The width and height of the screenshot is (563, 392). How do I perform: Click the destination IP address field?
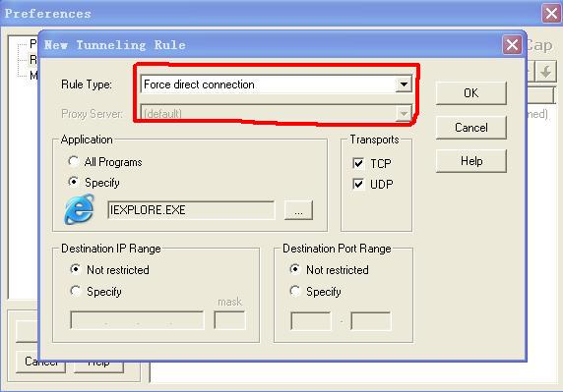point(137,320)
